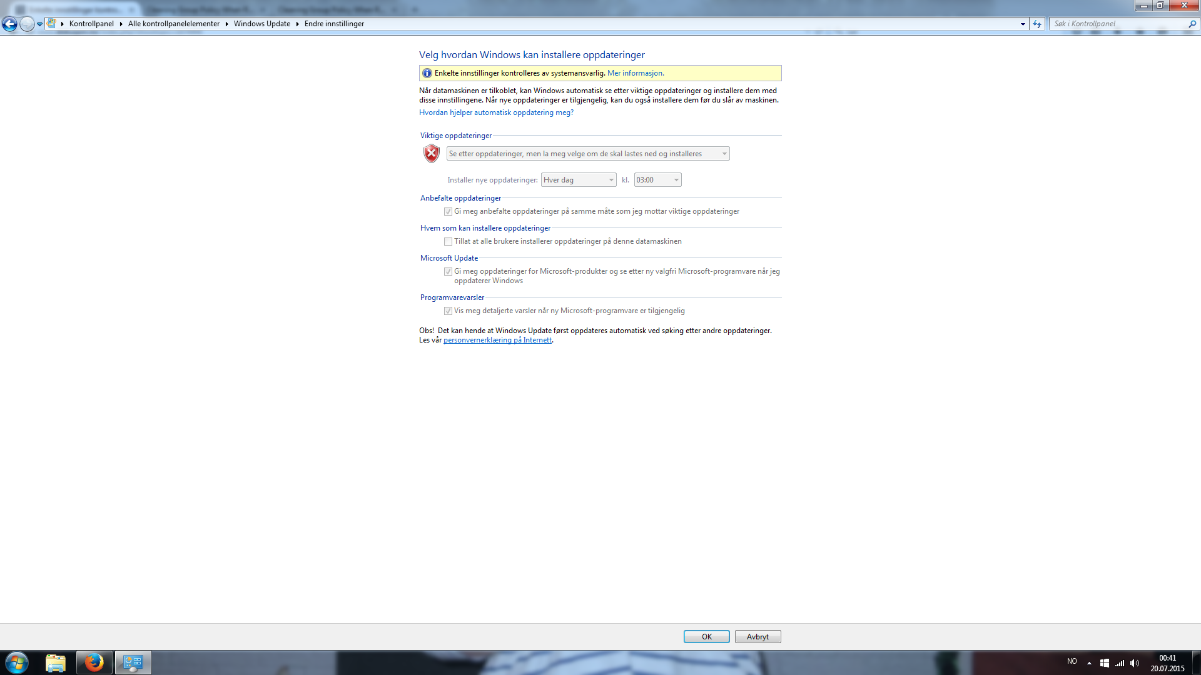The height and width of the screenshot is (675, 1201).
Task: Open personvernerklæring på Internett link
Action: click(497, 340)
